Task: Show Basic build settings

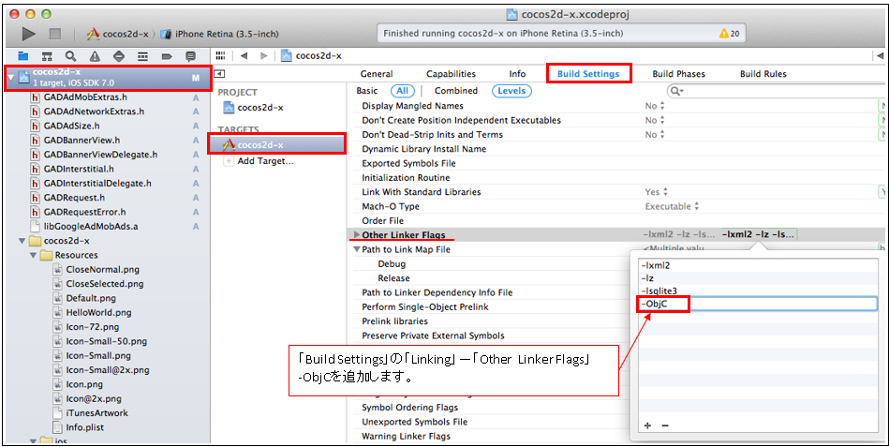Action: click(x=367, y=91)
